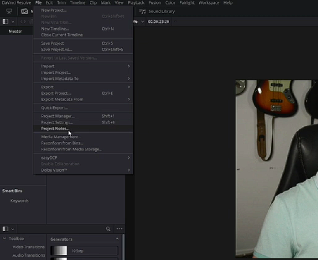Click the timecode field 00:00:23:20
Viewport: 318px width, 260px height.
[x=159, y=21]
